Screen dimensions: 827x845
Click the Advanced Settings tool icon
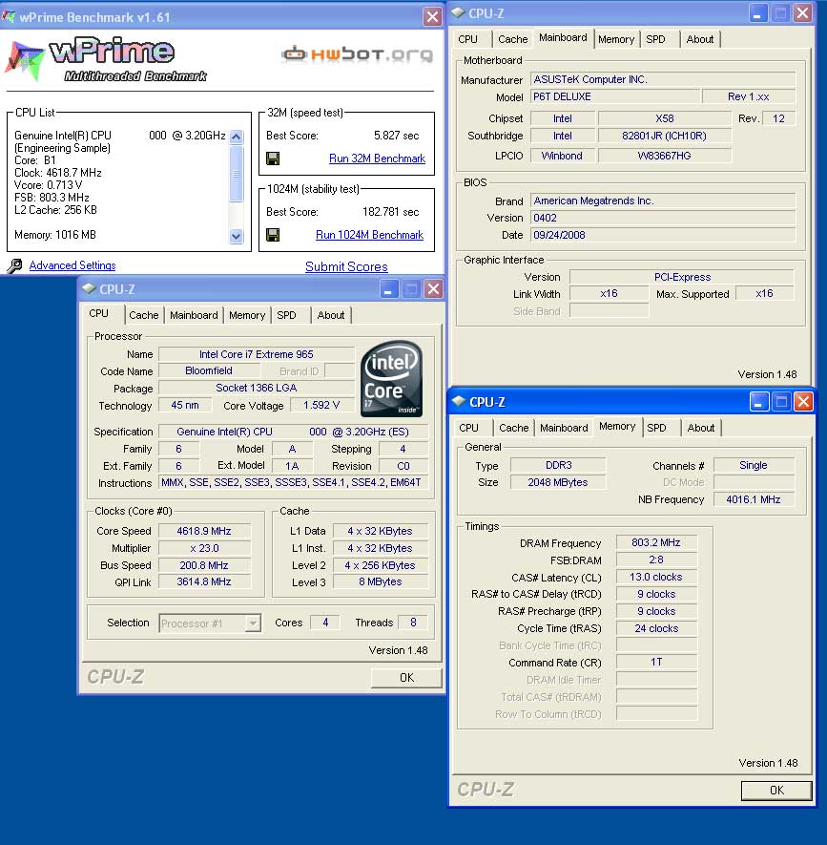pos(14,265)
